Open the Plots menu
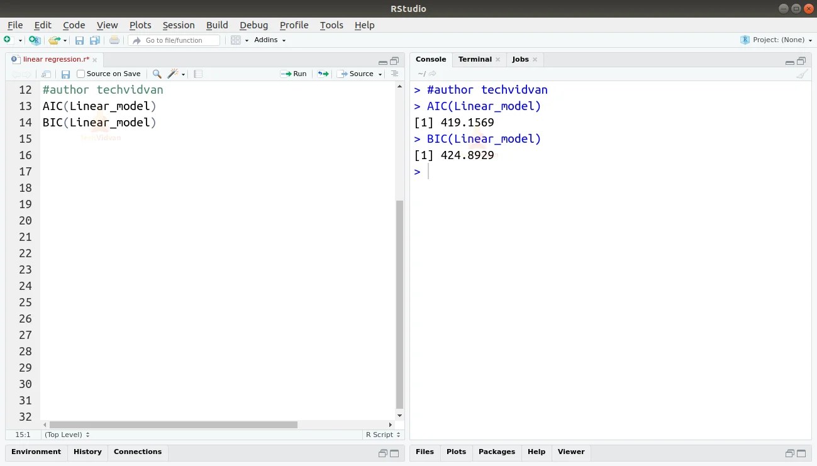This screenshot has height=466, width=817. (140, 25)
